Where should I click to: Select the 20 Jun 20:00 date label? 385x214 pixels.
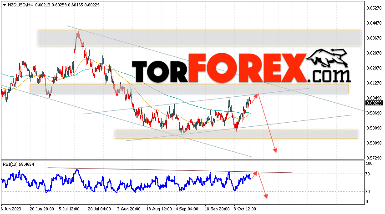42,209
